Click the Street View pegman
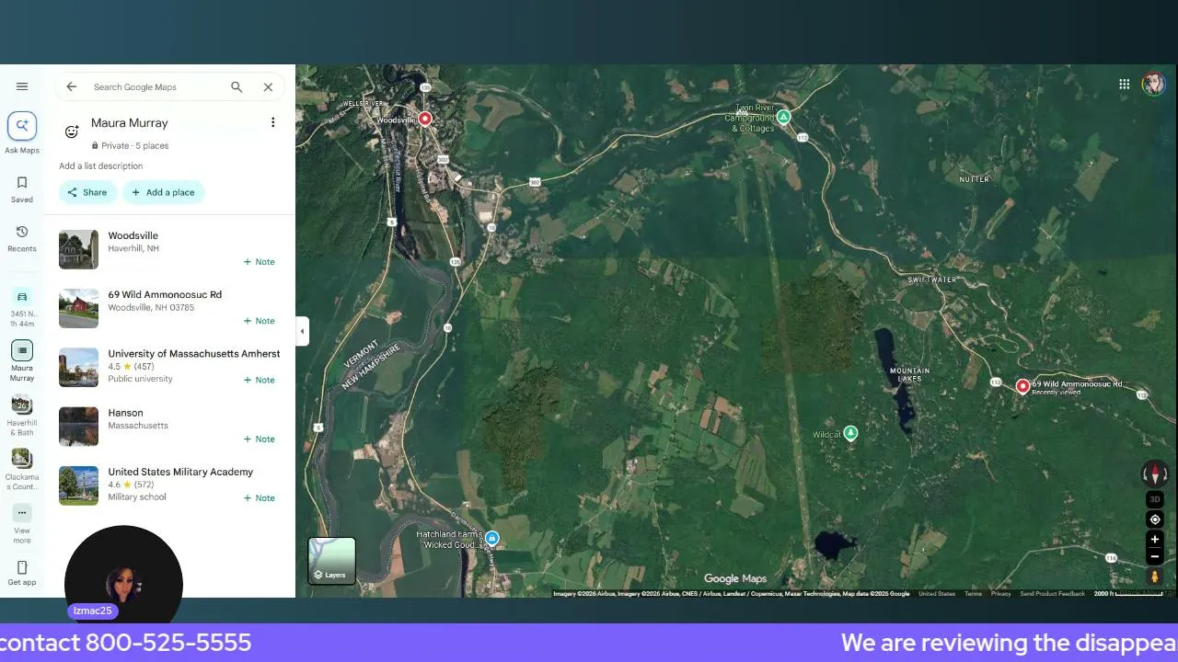 1154,576
